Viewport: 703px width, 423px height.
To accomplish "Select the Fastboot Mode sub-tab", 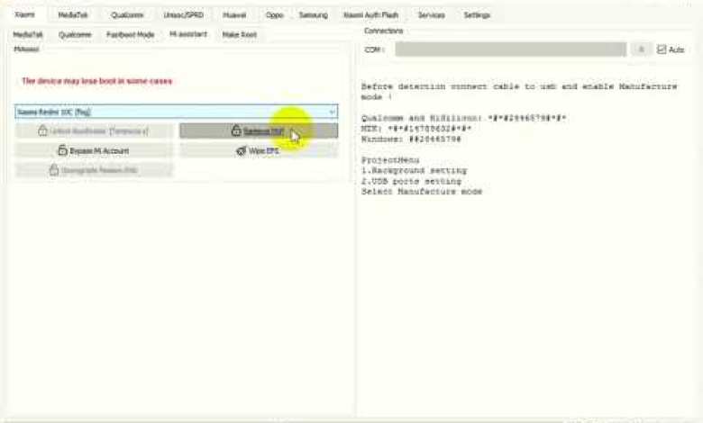I will (x=130, y=34).
